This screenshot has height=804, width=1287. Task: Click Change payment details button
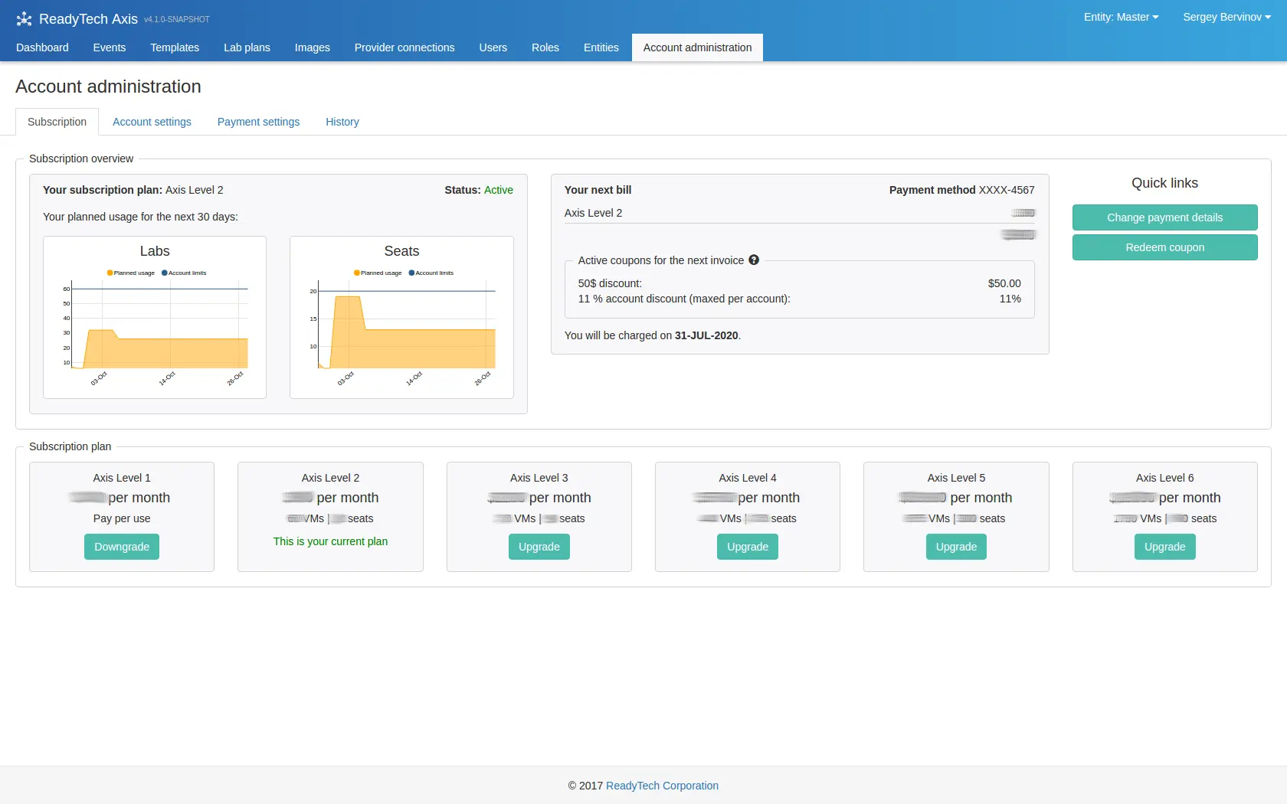(1164, 217)
